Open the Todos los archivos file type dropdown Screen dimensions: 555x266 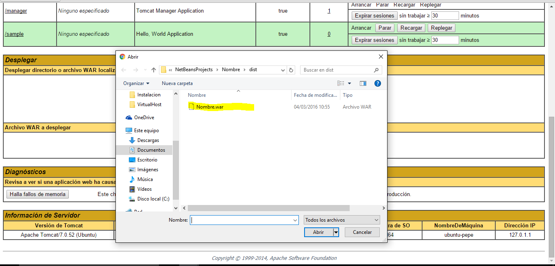click(x=342, y=220)
